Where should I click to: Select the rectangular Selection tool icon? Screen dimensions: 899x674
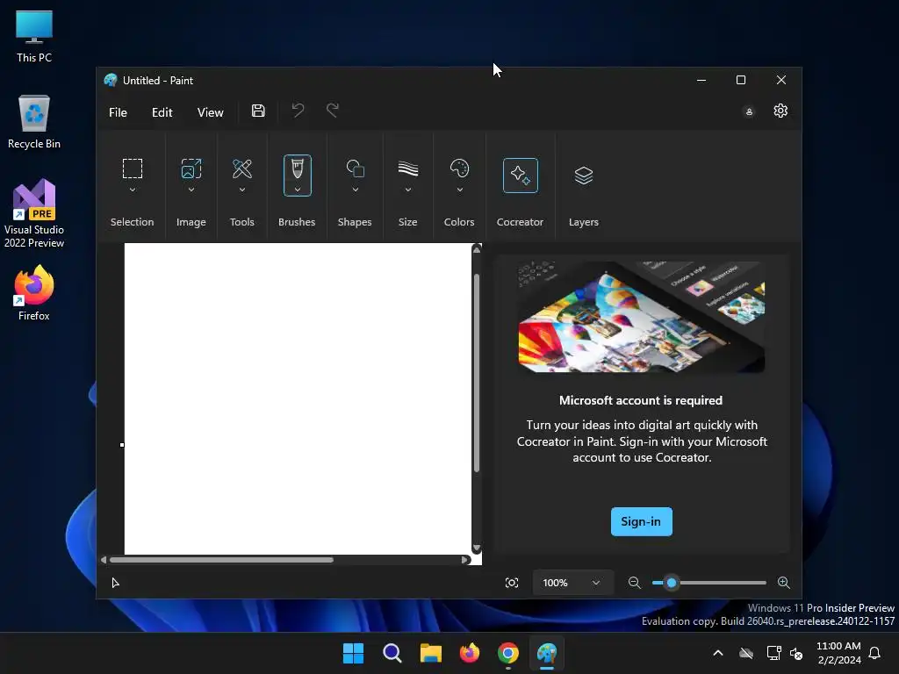point(133,168)
